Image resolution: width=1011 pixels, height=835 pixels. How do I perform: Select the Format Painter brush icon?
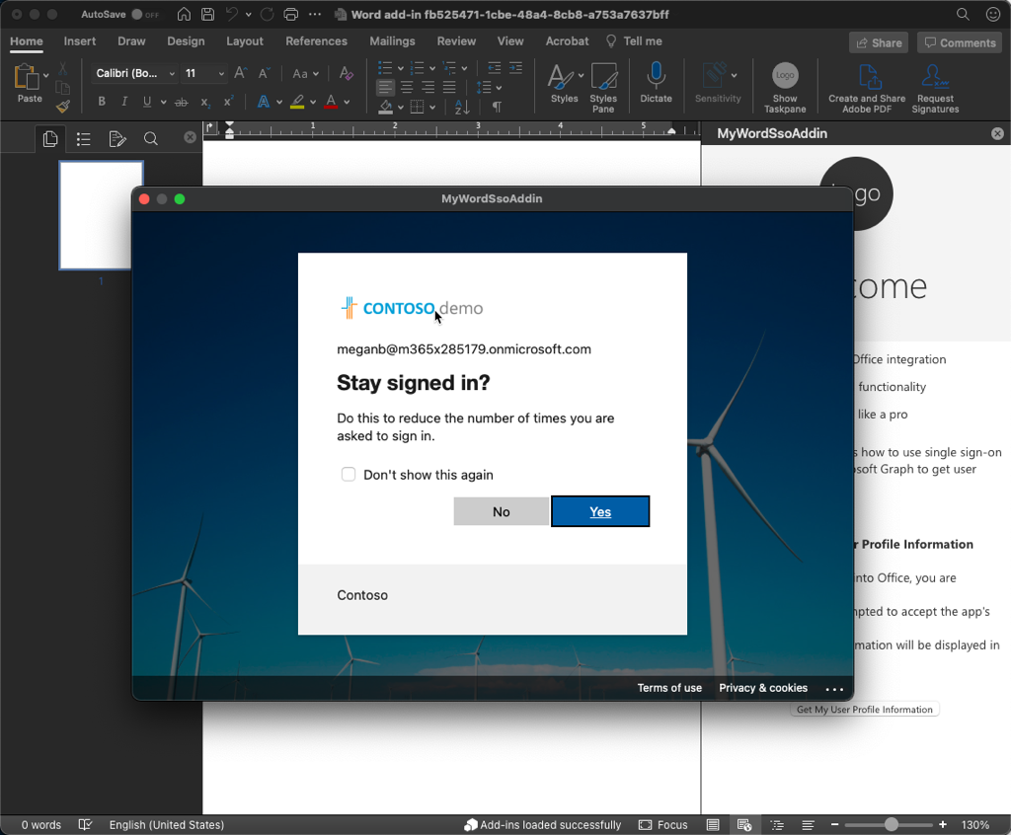(62, 107)
